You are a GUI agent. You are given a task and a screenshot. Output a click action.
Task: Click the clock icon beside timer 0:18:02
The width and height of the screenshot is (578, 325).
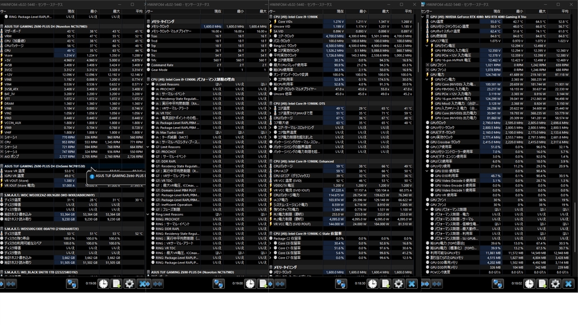pos(529,284)
